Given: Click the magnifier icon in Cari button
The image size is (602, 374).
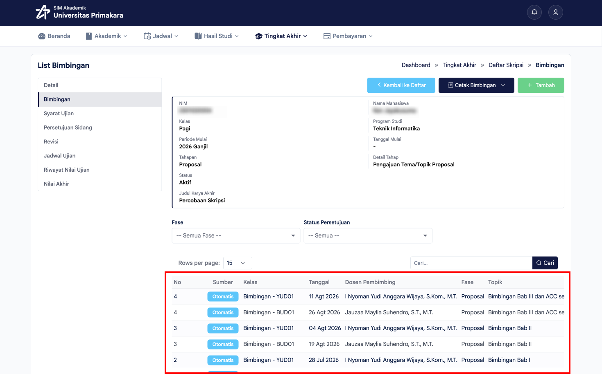Looking at the screenshot, I should (539, 263).
